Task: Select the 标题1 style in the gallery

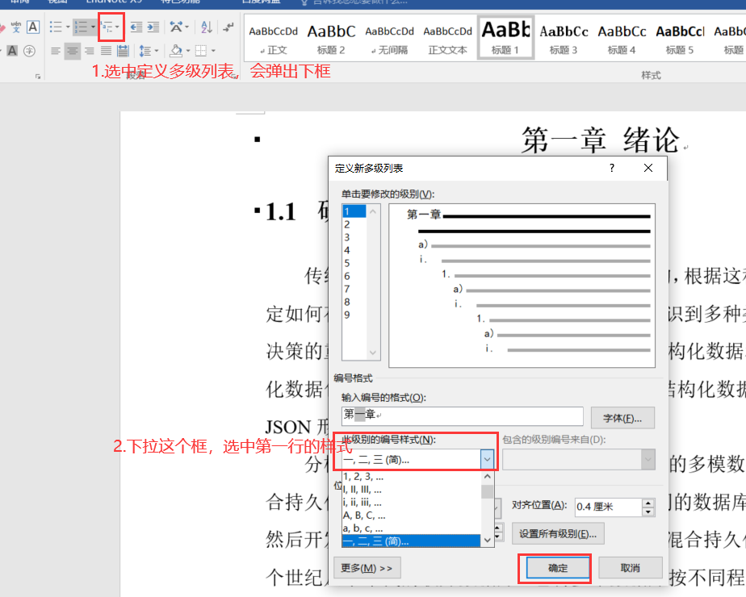Action: click(505, 37)
